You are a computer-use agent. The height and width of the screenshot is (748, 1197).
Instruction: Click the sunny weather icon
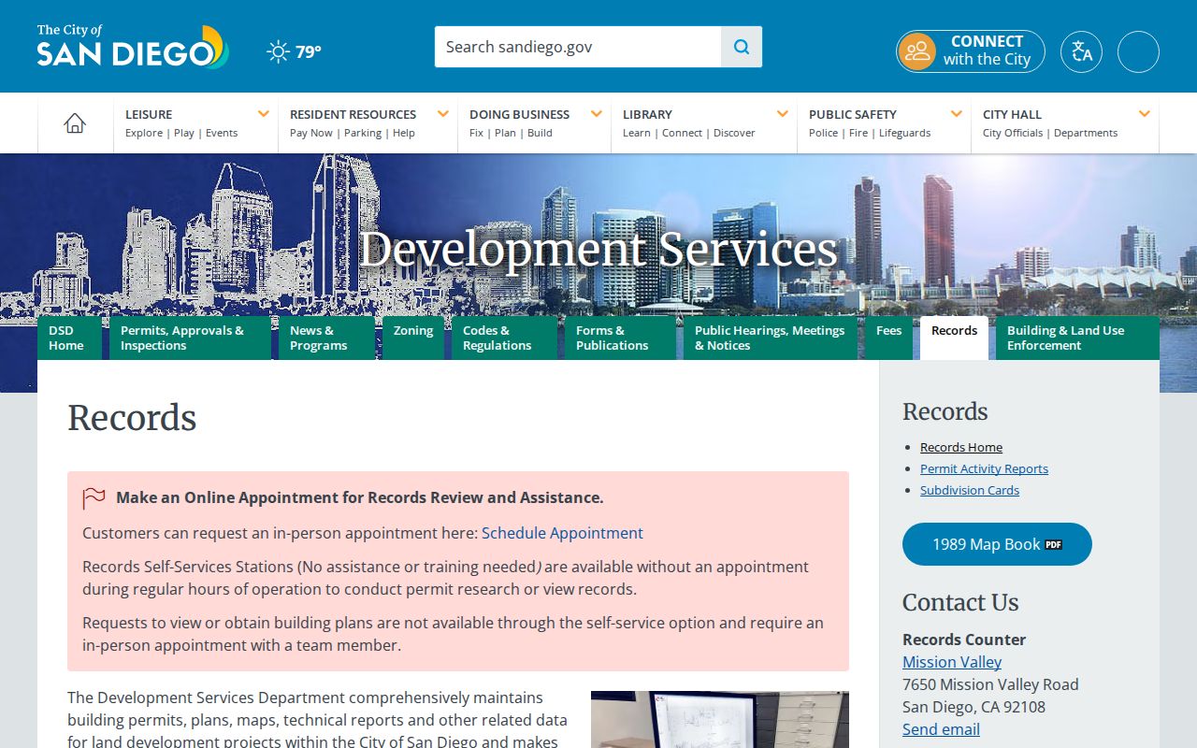(x=278, y=51)
